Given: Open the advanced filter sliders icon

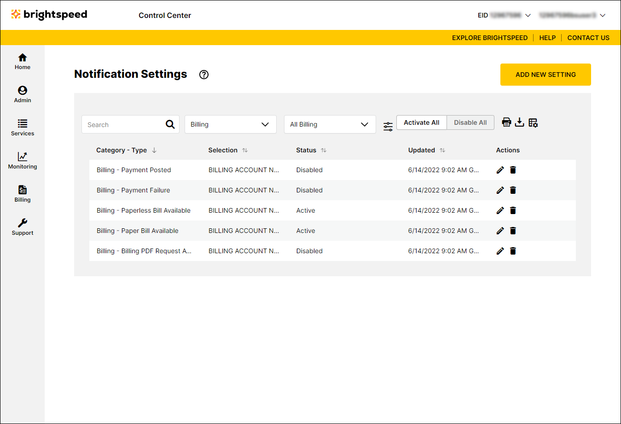Looking at the screenshot, I should [388, 127].
